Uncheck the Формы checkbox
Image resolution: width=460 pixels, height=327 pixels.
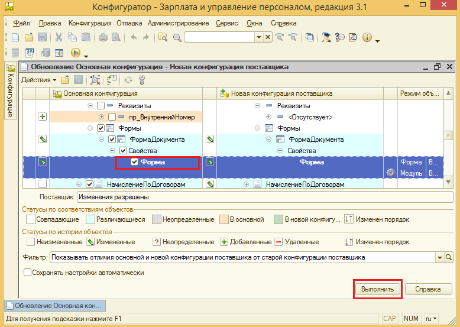tap(101, 128)
